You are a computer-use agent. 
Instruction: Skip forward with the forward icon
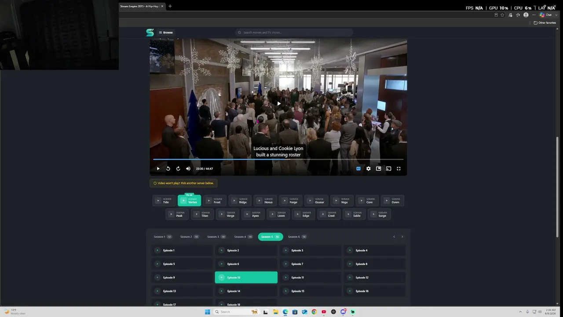click(178, 169)
